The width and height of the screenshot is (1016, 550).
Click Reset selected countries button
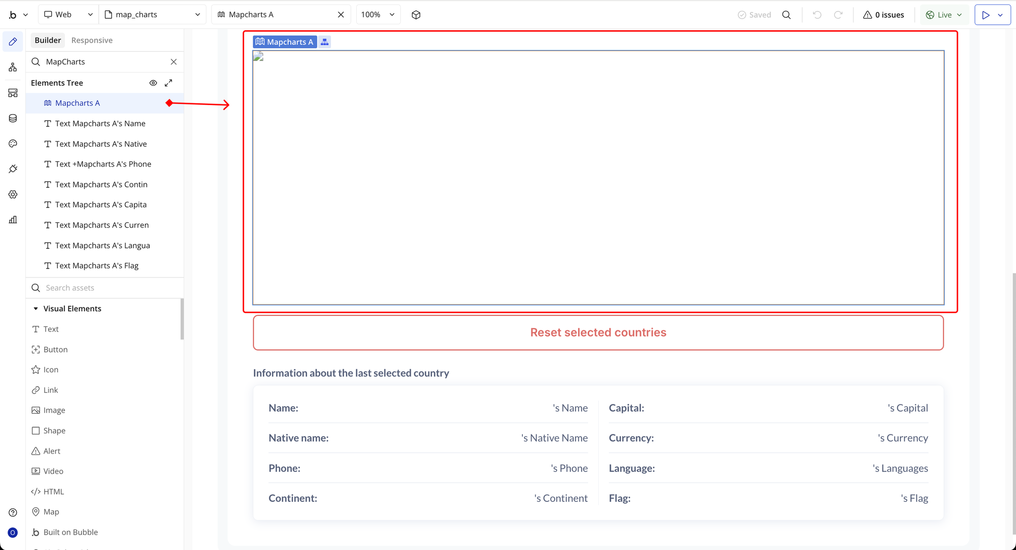click(x=598, y=332)
